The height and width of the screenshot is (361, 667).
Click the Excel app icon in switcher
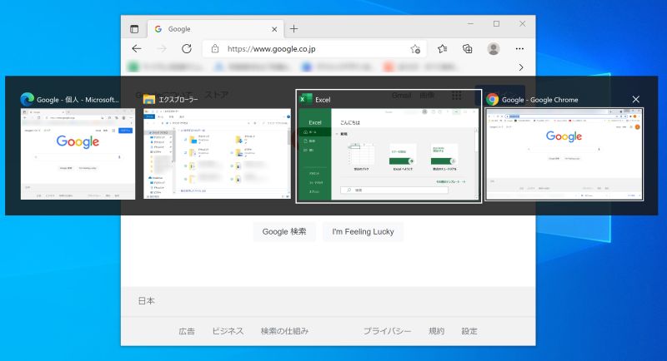coord(305,99)
